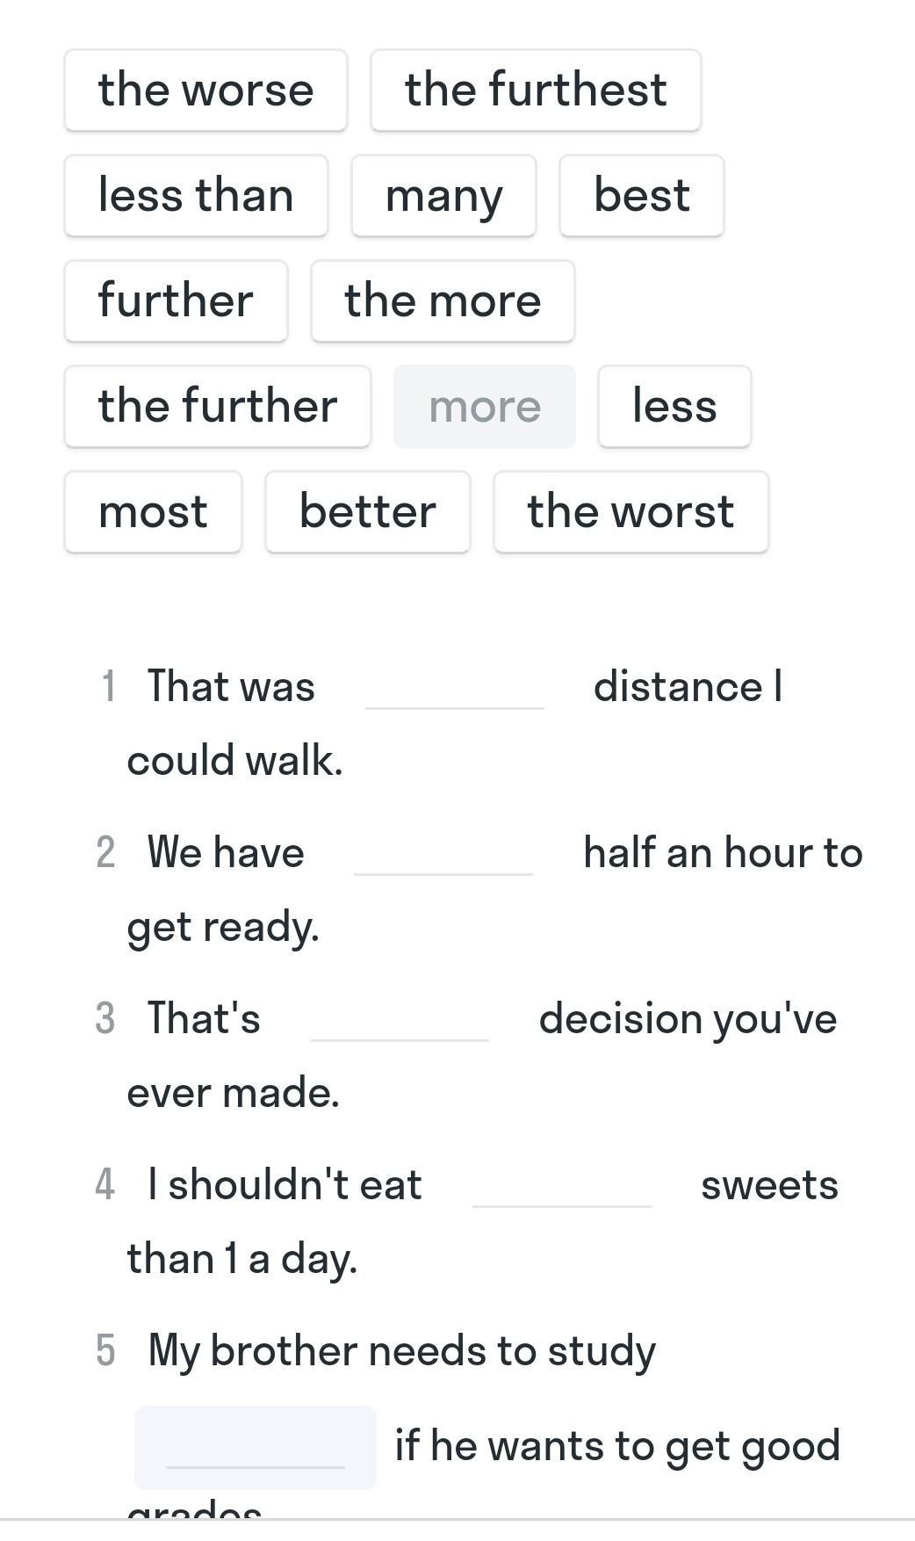Click the greyed-out "more" chip
This screenshot has width=915, height=1541.
pyautogui.click(x=485, y=407)
